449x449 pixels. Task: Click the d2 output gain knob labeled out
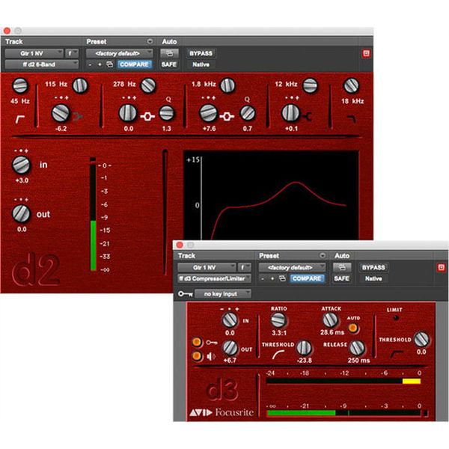click(x=21, y=213)
